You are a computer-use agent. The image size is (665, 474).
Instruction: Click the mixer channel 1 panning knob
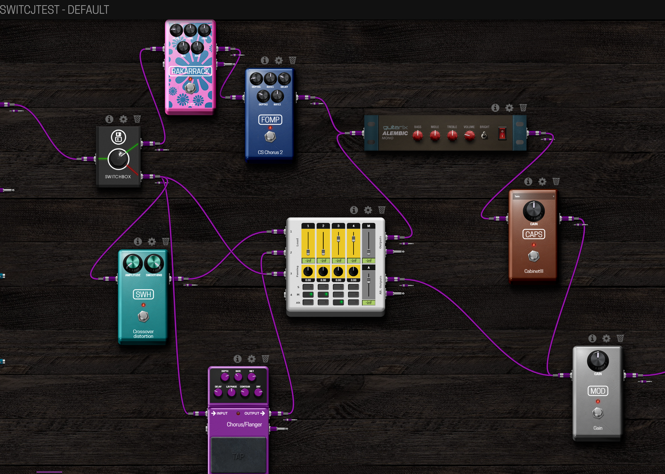[308, 272]
